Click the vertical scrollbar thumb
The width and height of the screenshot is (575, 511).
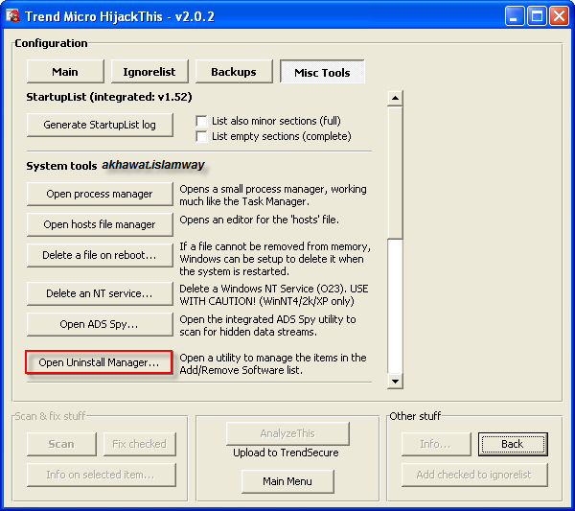[395, 173]
